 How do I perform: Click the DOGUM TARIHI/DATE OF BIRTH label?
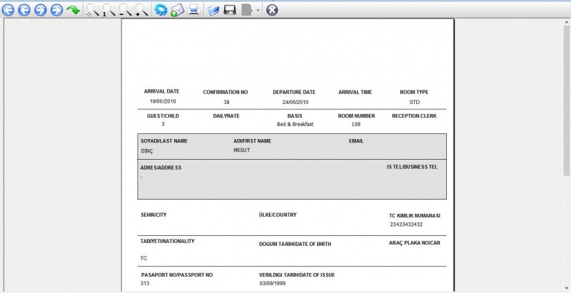tap(295, 245)
